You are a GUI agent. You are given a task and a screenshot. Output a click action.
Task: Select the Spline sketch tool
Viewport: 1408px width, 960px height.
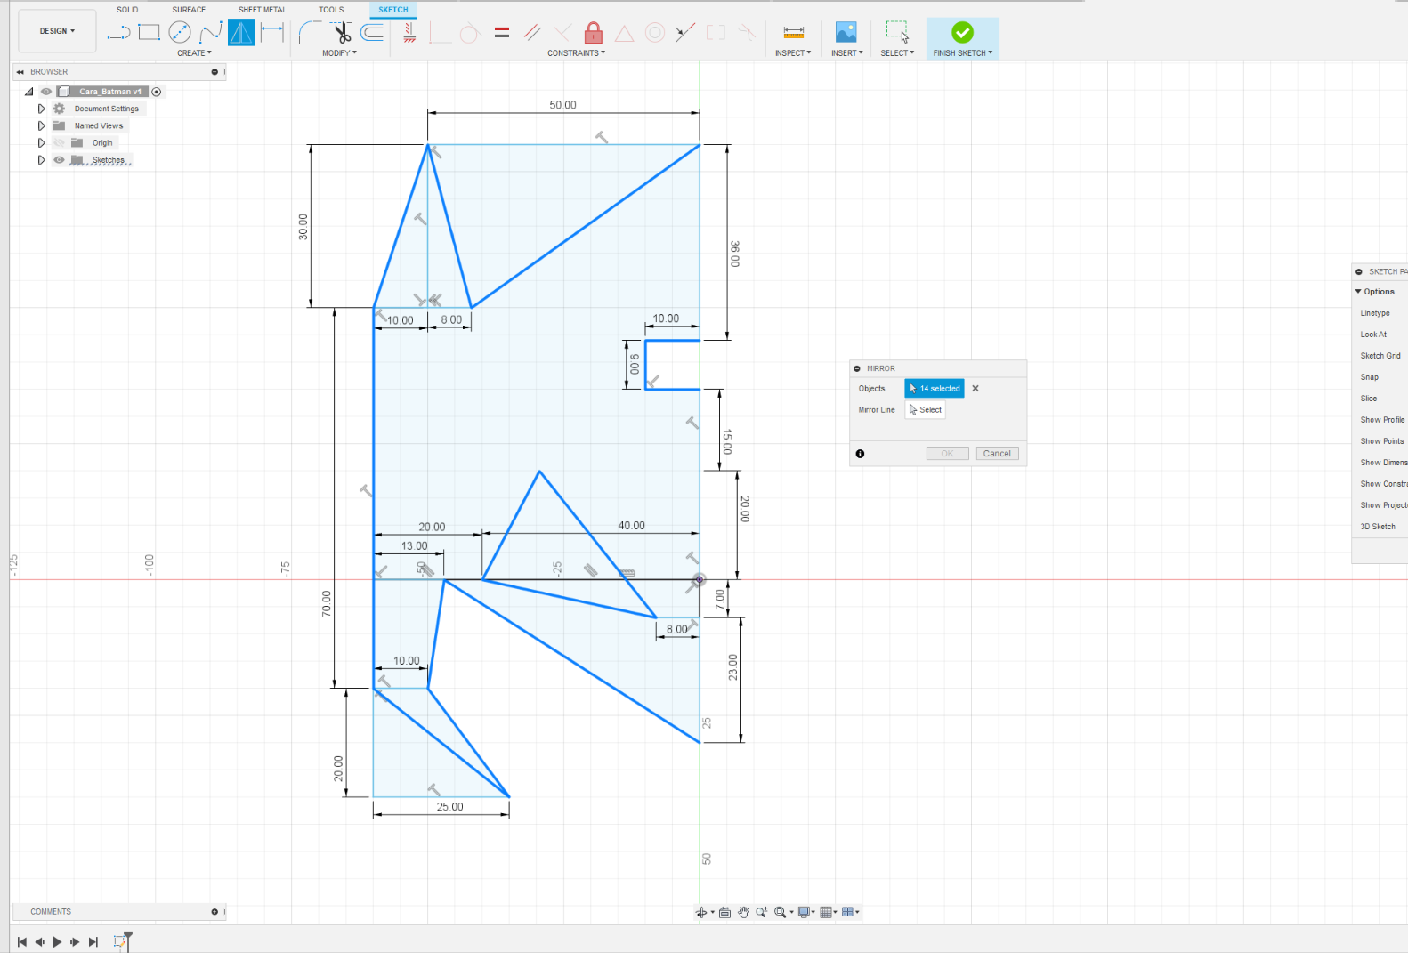coord(210,33)
